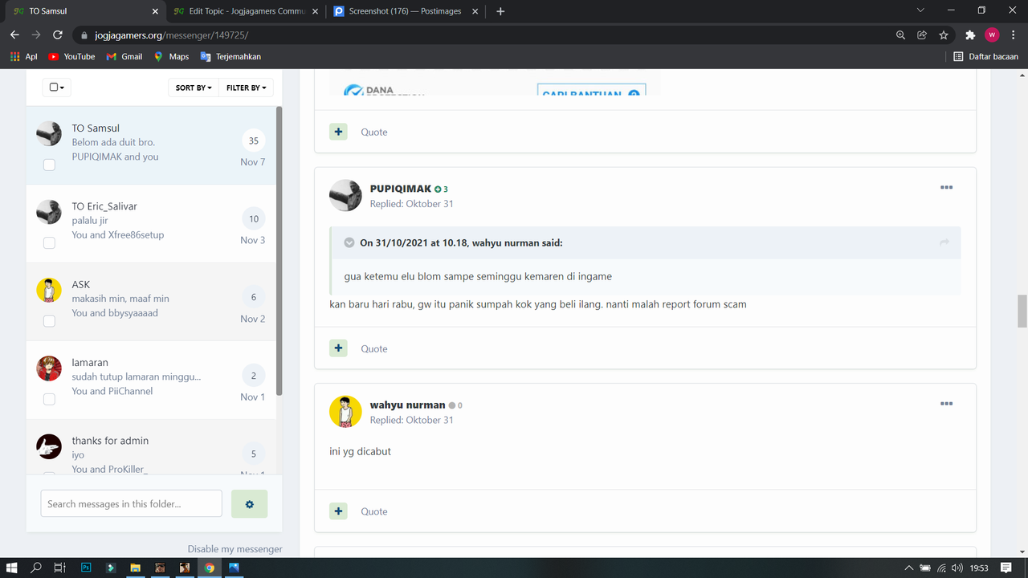Click the Search messages in this folder field

pyautogui.click(x=132, y=503)
